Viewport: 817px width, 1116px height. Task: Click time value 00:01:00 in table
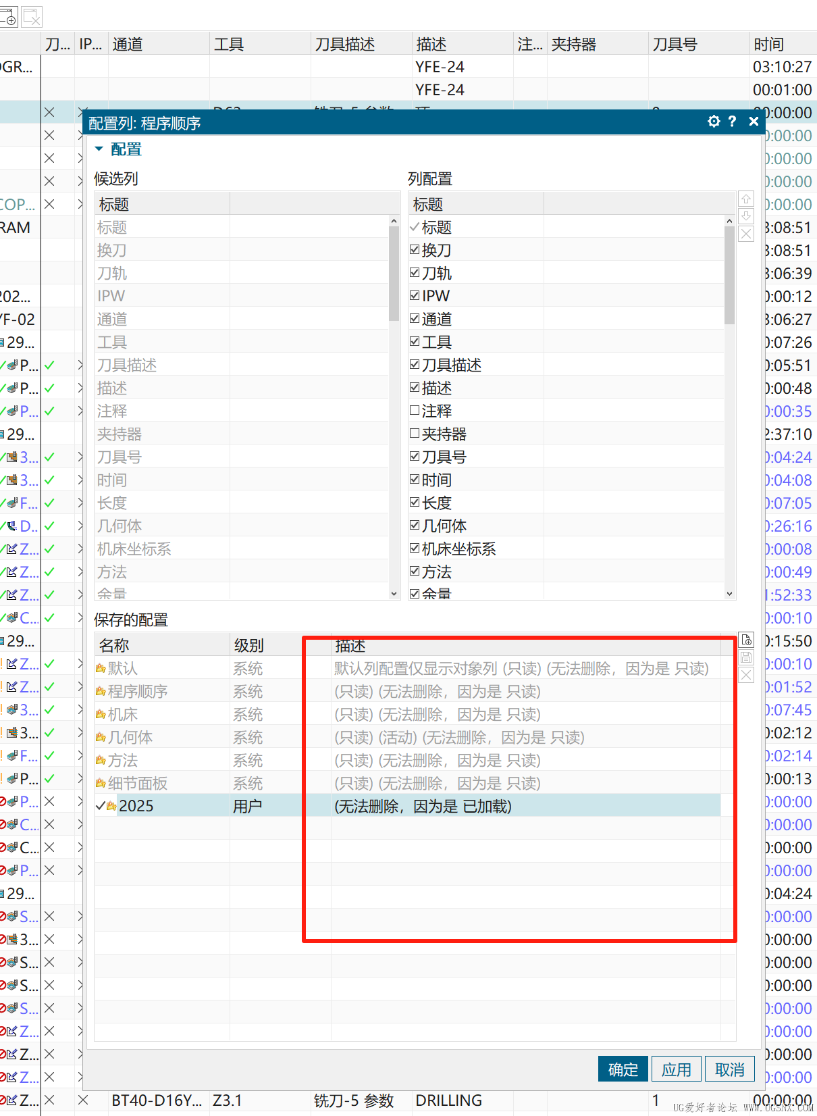[782, 90]
